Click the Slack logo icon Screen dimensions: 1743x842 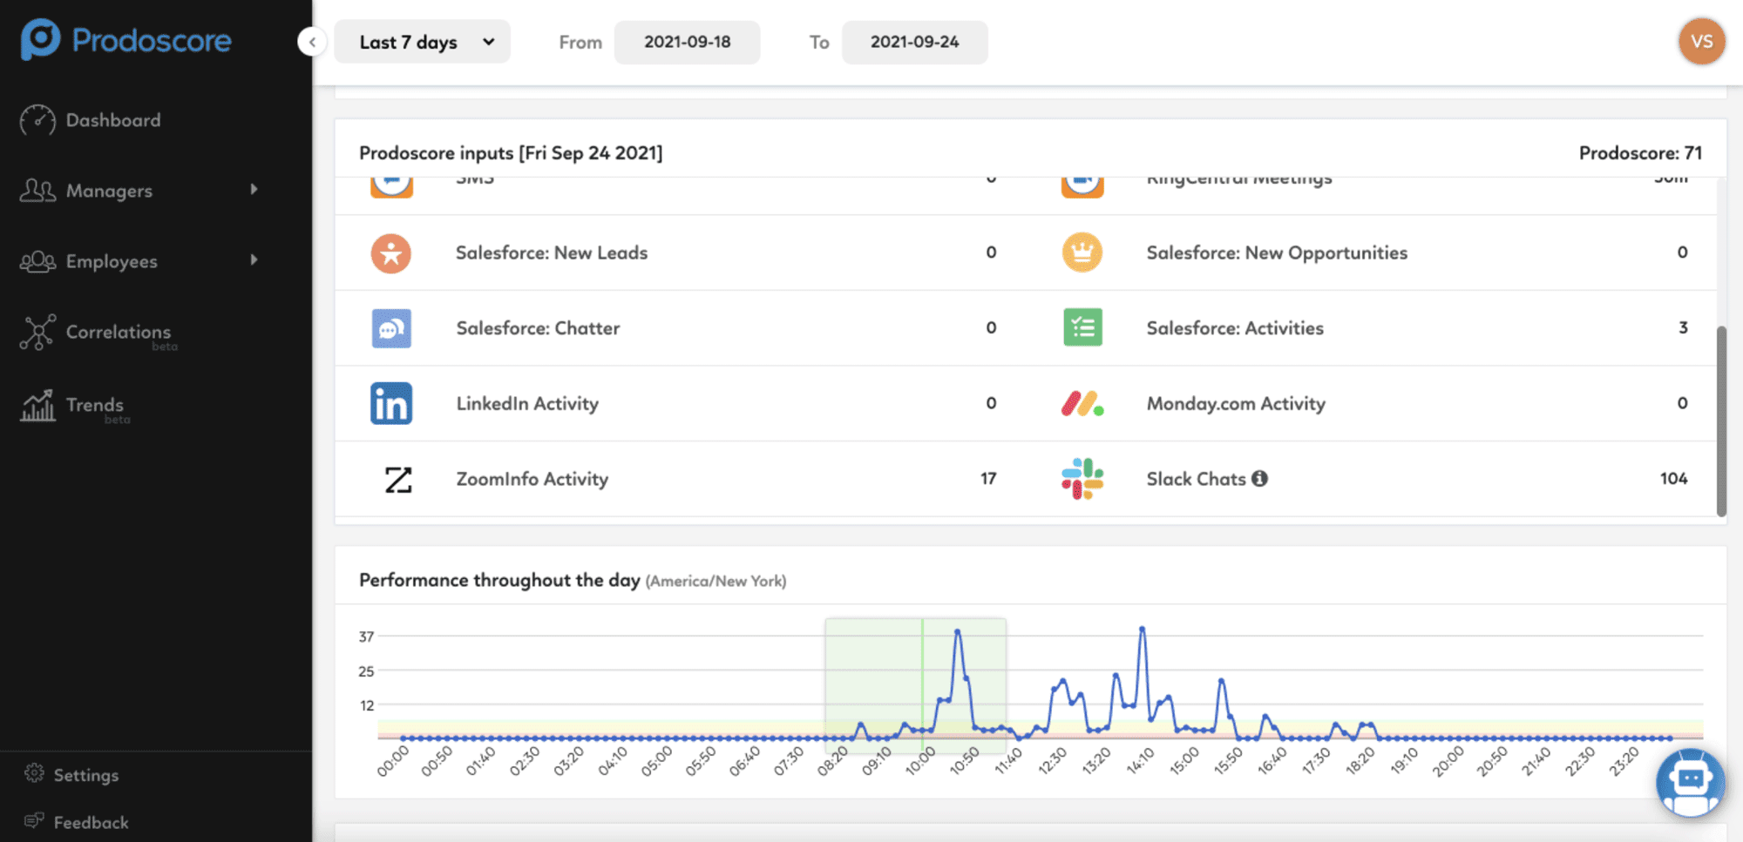click(x=1082, y=479)
